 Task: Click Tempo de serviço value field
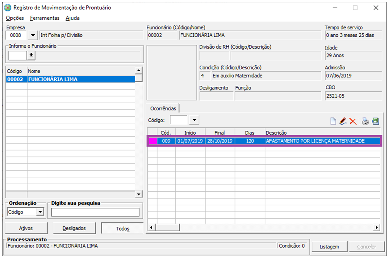[x=353, y=35]
